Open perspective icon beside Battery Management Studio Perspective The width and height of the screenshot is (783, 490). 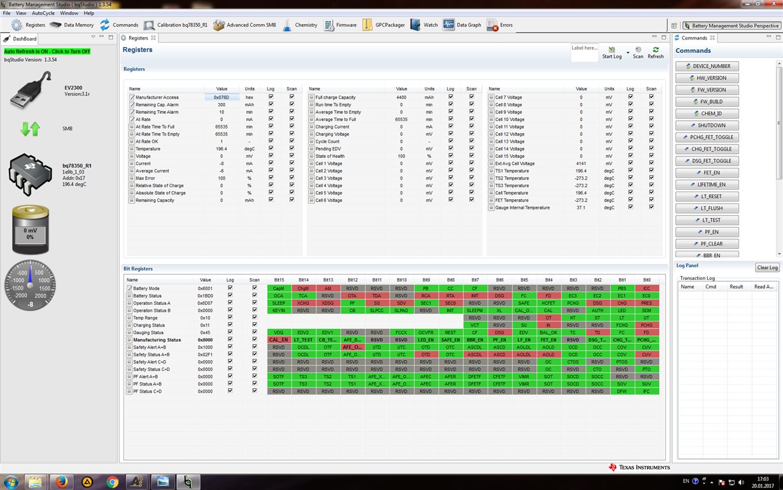(675, 25)
